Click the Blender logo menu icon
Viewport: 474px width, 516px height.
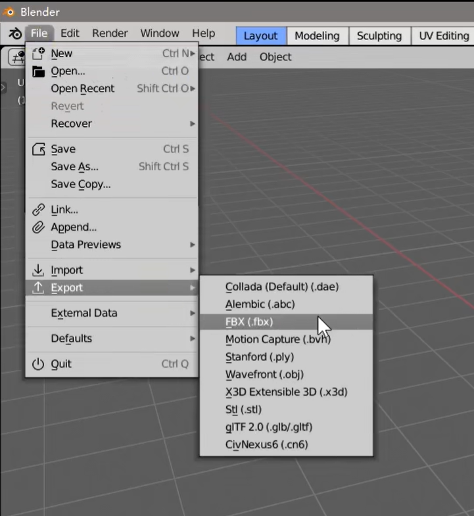(15, 34)
